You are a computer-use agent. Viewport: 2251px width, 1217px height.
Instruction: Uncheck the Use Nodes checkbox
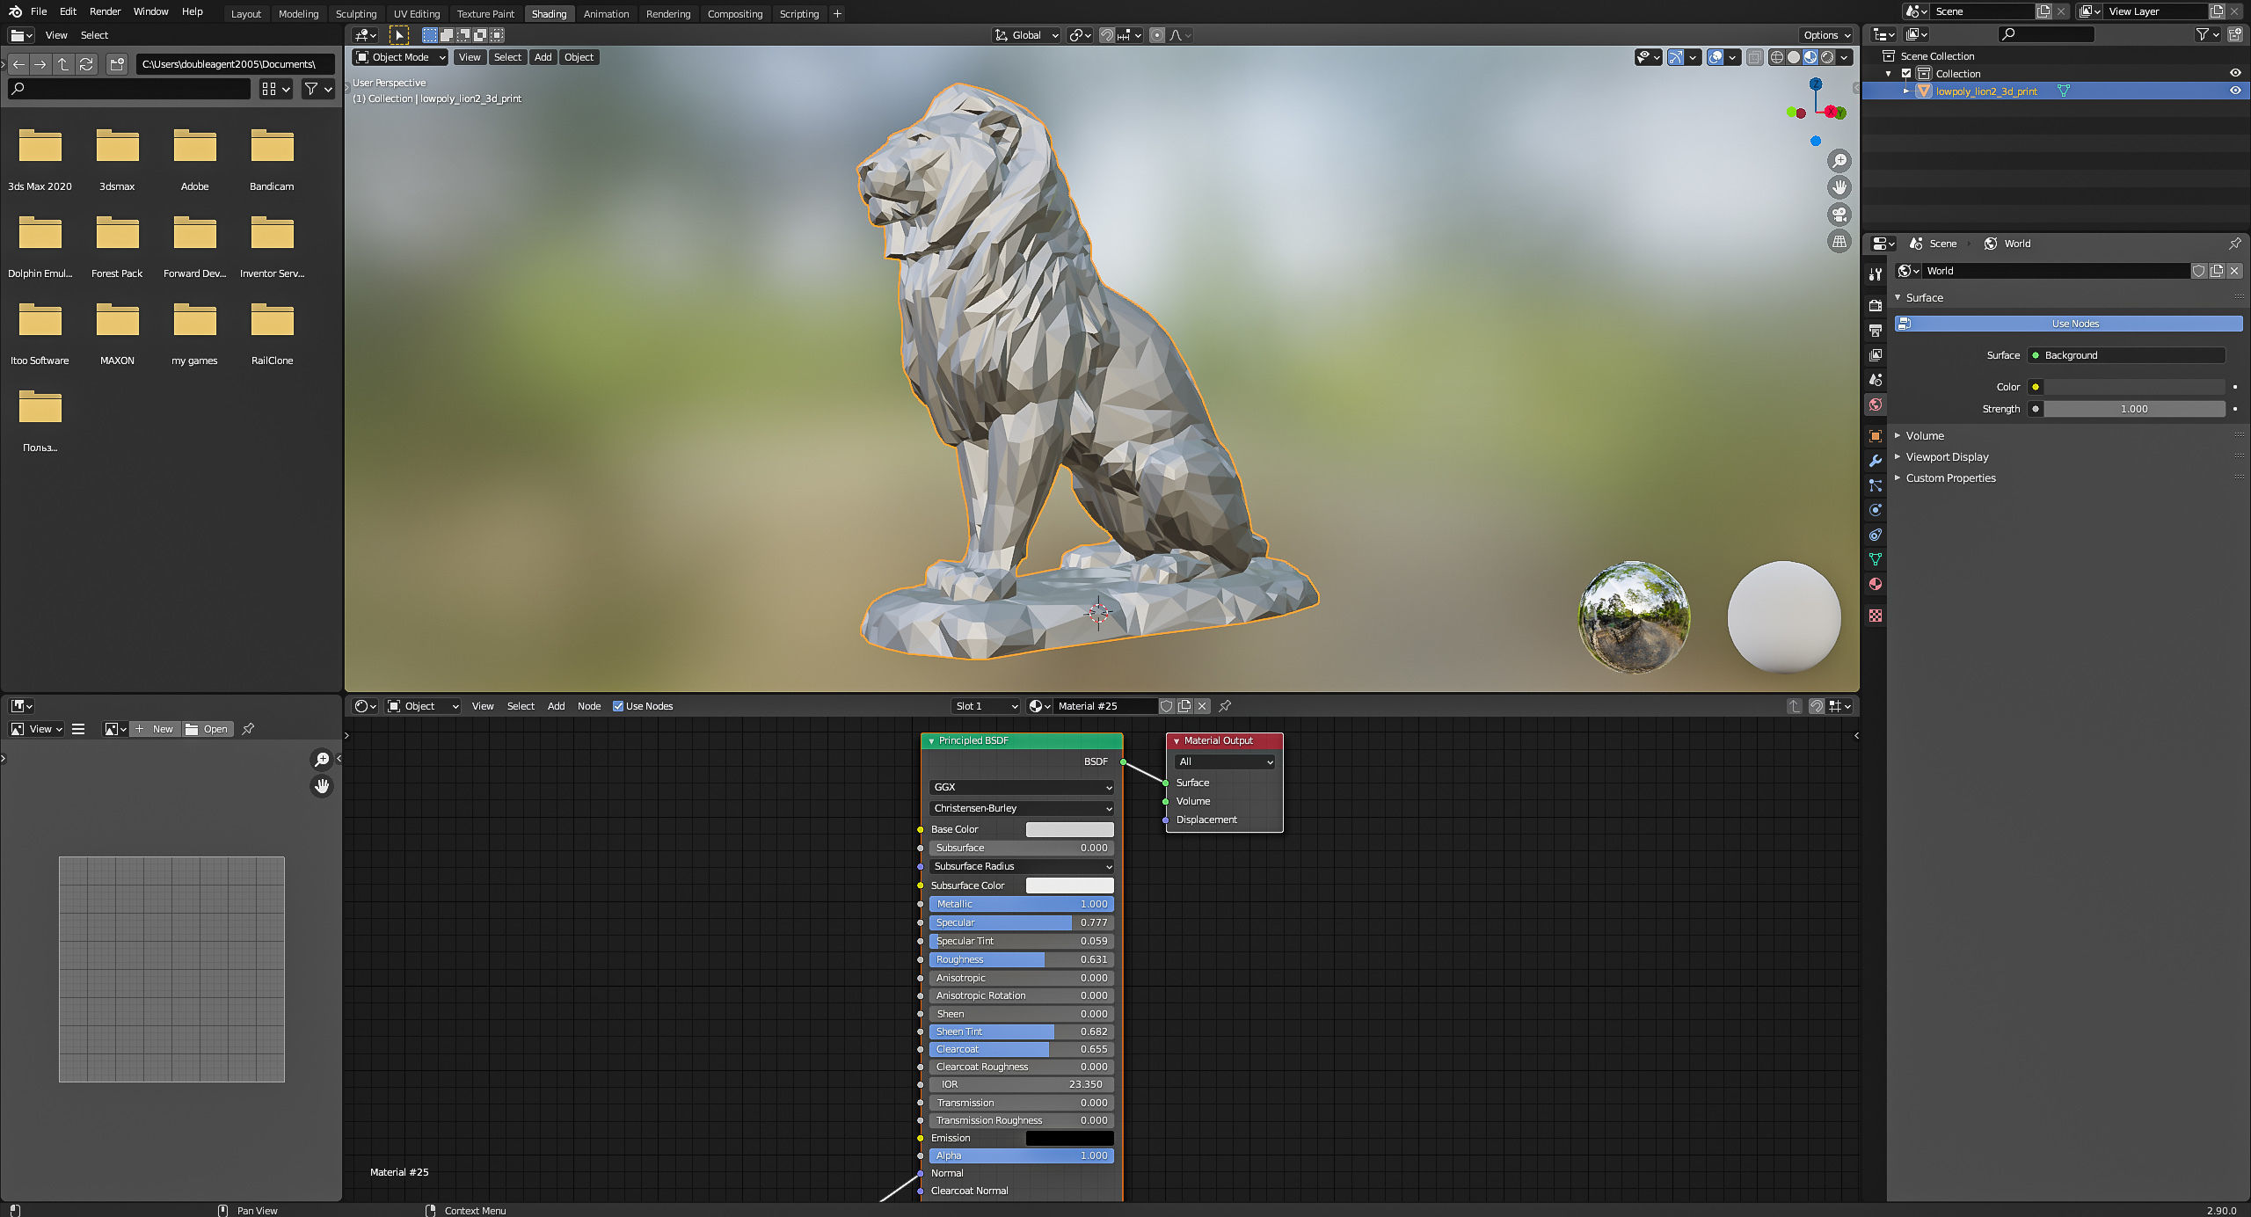(x=618, y=706)
